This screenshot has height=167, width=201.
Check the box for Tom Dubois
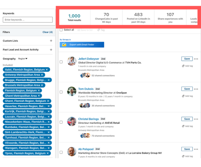click(61, 92)
